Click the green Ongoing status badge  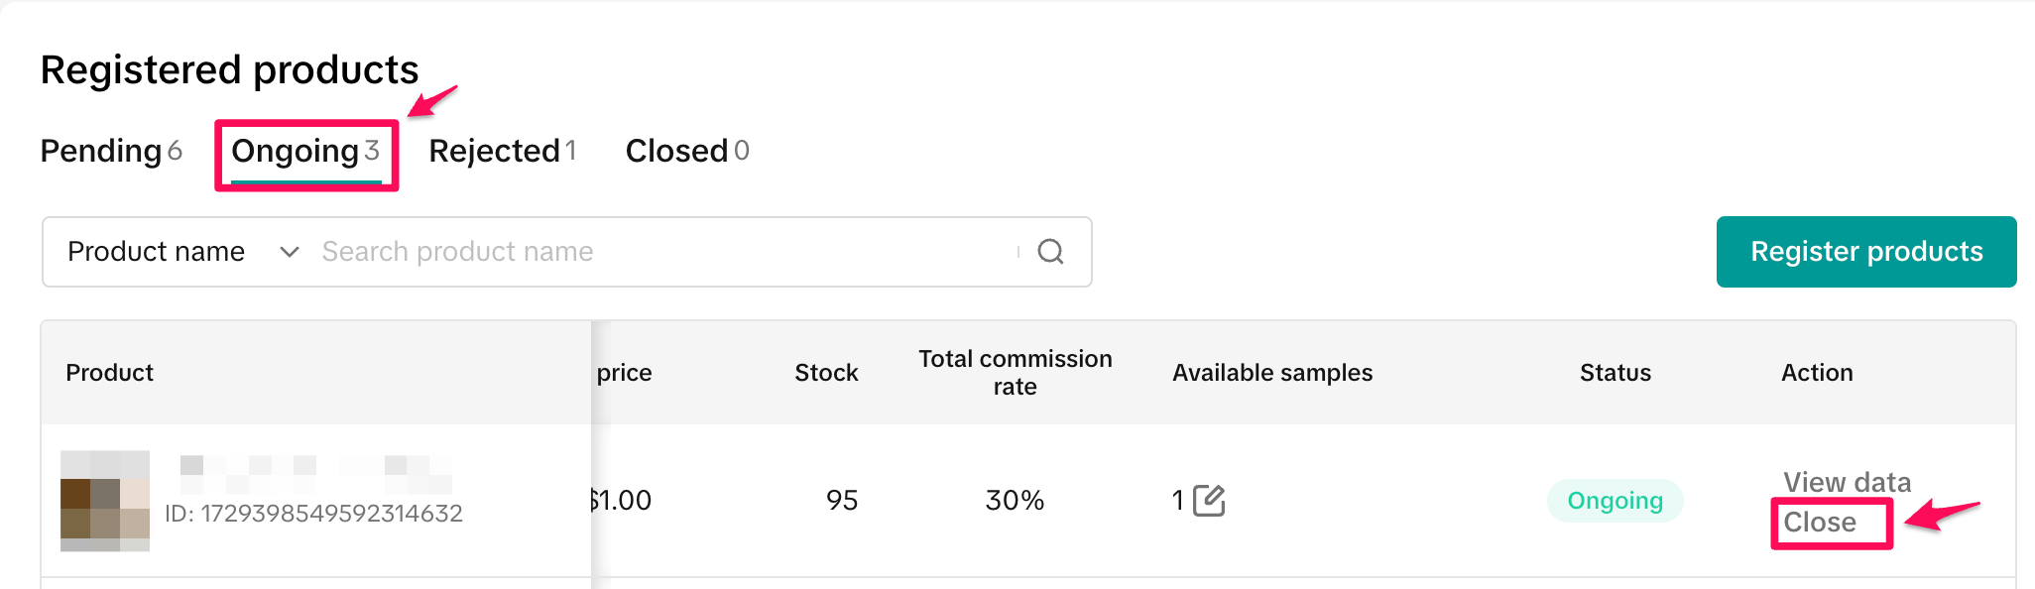(x=1615, y=501)
